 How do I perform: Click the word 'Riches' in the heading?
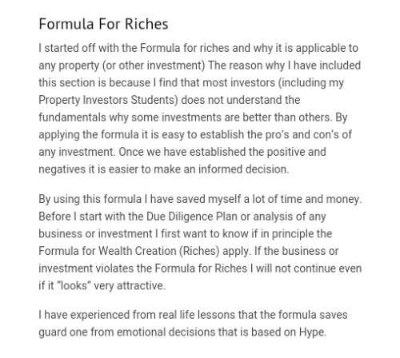pos(146,24)
